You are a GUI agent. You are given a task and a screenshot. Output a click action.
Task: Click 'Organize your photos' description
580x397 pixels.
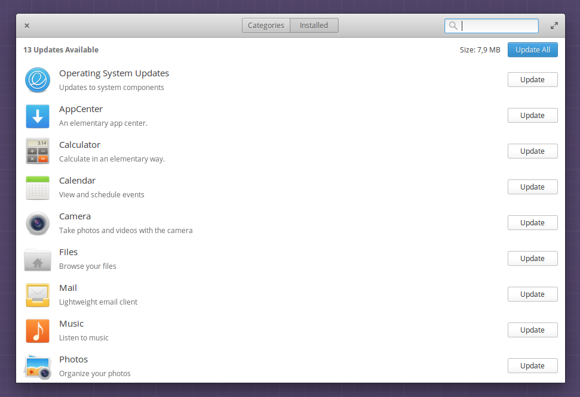95,374
